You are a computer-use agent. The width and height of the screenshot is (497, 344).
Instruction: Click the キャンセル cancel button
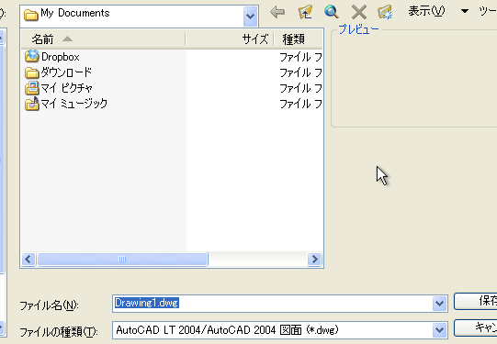[476, 327]
